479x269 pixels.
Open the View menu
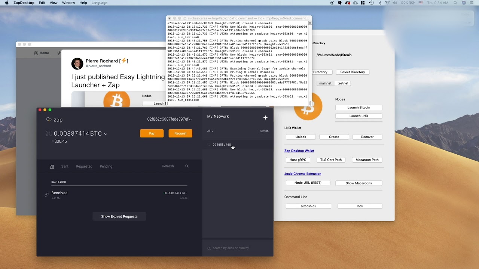[54, 3]
